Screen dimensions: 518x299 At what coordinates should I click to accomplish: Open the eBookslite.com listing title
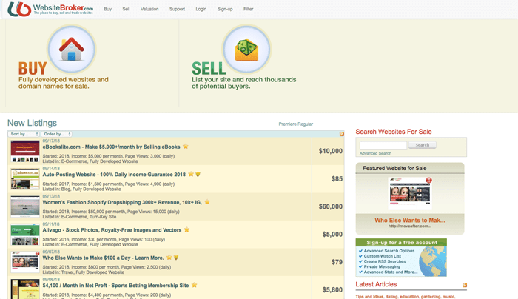point(111,147)
